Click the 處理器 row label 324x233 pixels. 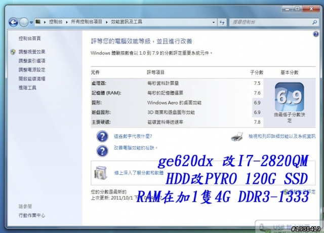click(99, 83)
